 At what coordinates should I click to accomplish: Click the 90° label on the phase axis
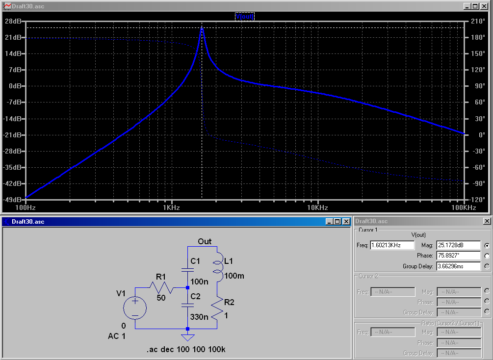479,86
